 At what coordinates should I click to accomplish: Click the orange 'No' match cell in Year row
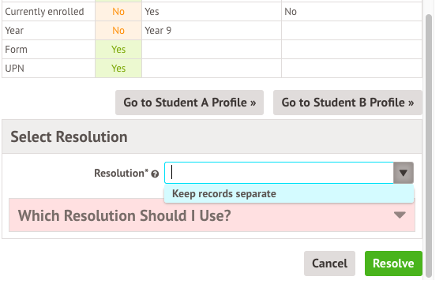[x=118, y=31]
